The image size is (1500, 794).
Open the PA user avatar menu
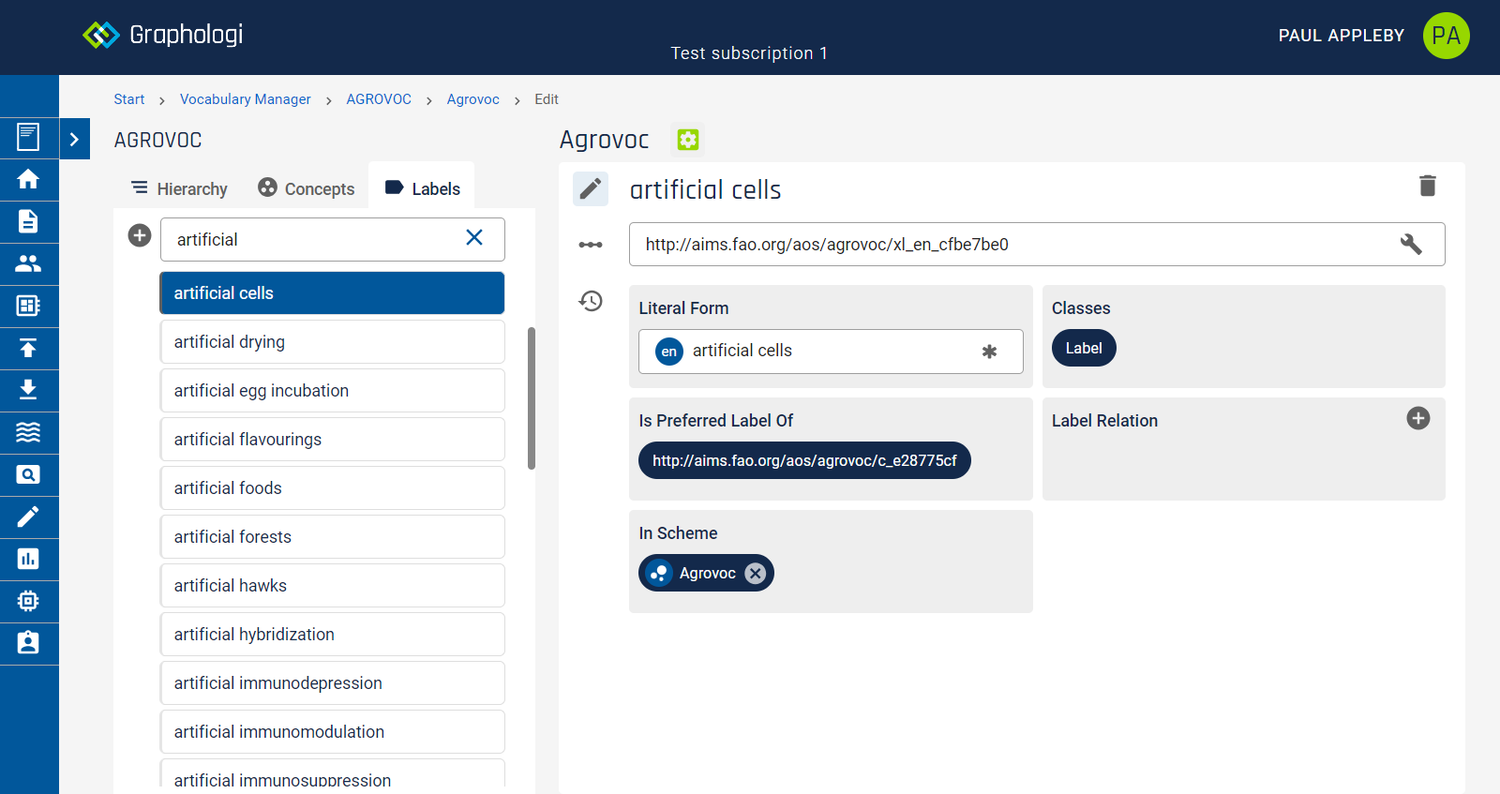(1446, 36)
